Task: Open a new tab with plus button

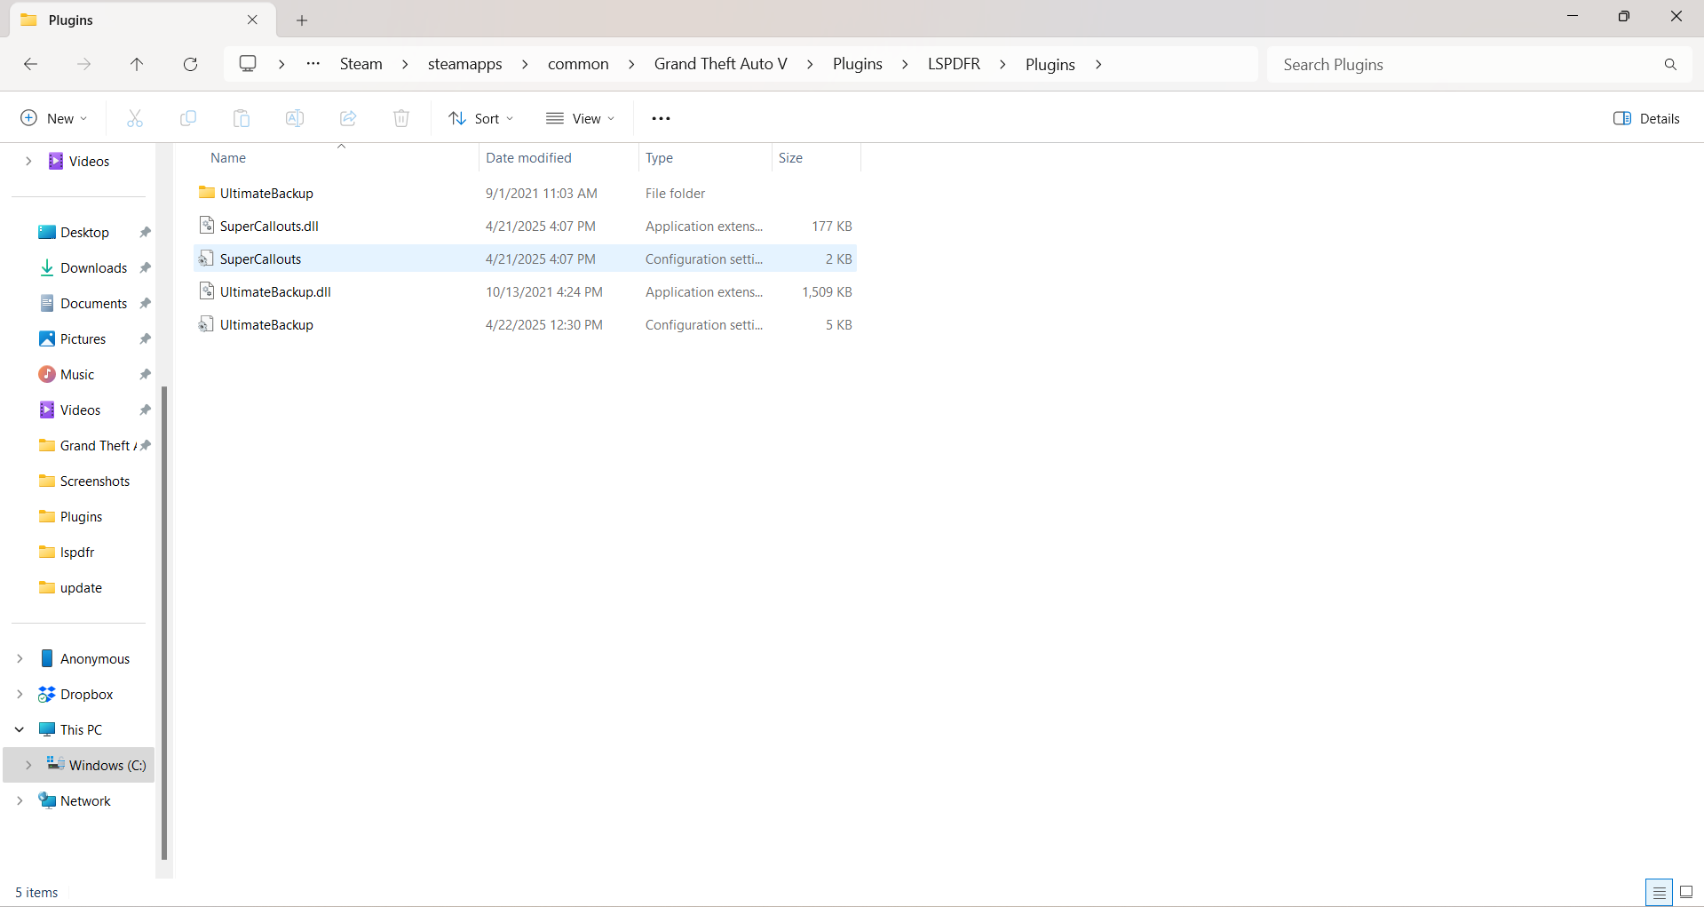Action: point(302,20)
